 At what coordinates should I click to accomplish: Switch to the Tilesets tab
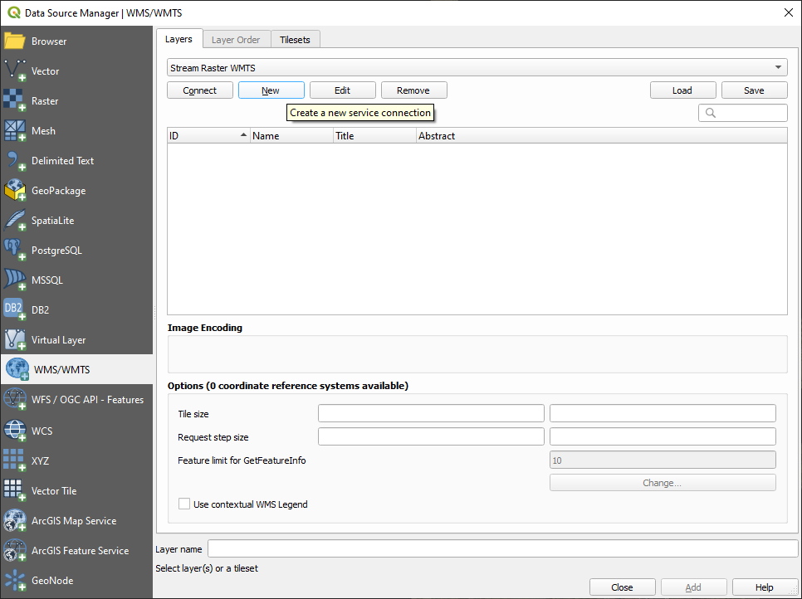coord(295,39)
